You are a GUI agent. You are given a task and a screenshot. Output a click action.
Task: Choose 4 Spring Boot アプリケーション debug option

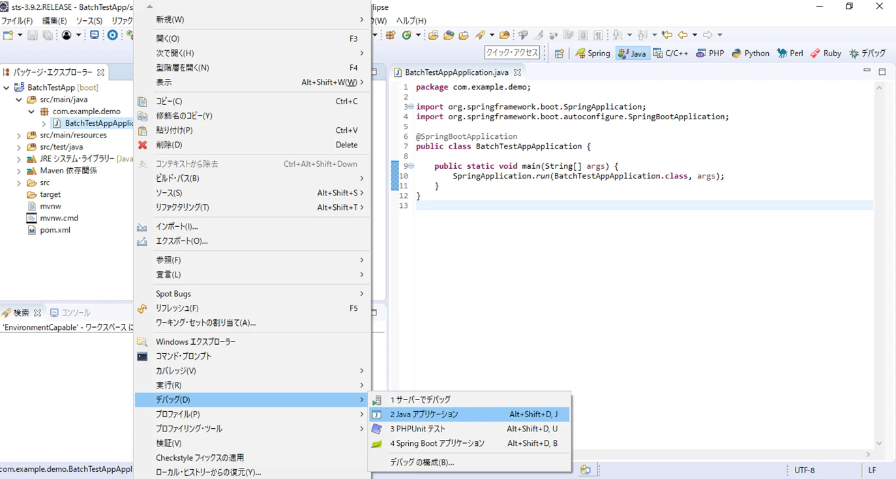(469, 443)
